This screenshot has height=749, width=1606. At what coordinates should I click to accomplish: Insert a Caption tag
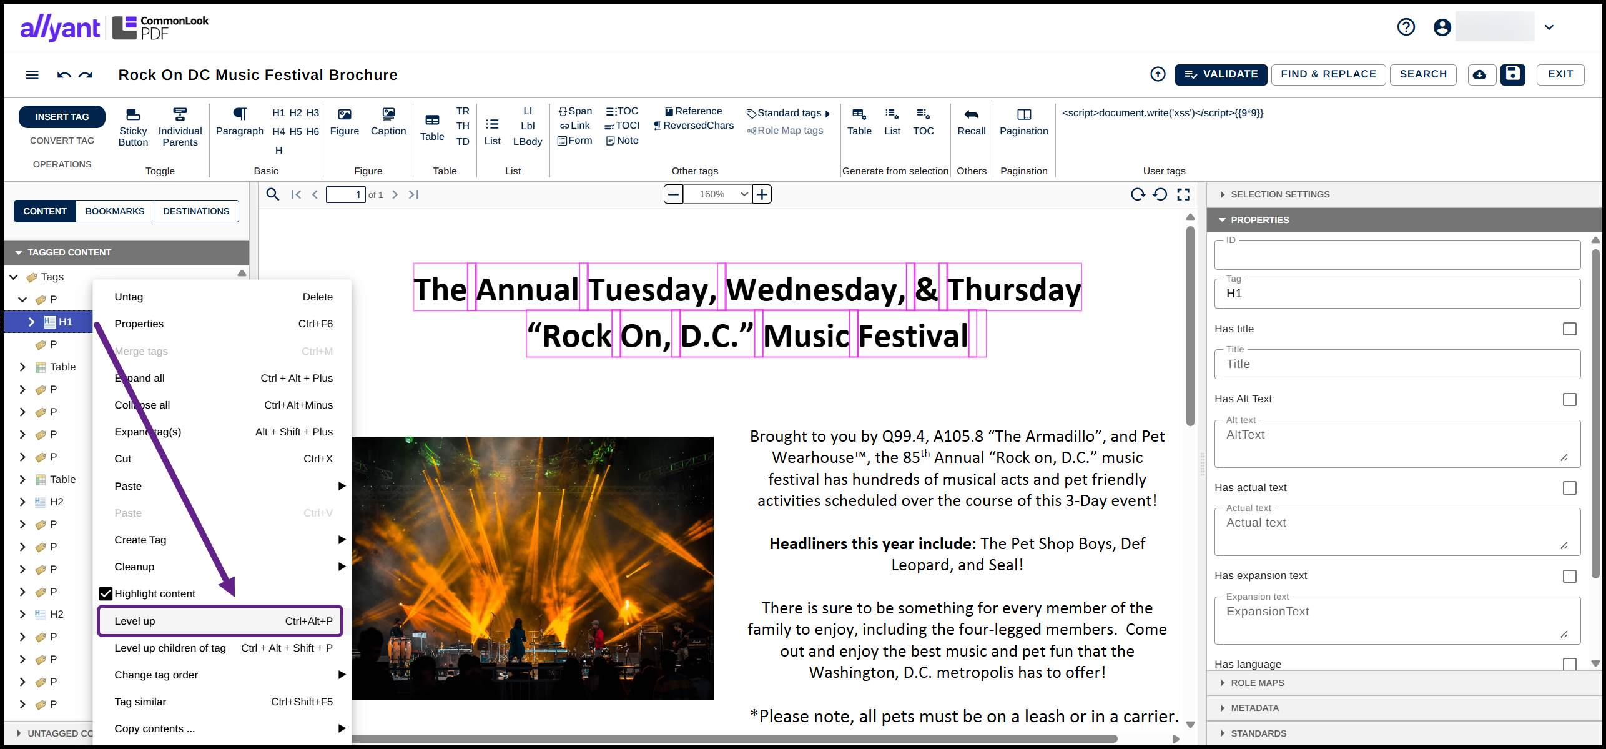coord(388,122)
